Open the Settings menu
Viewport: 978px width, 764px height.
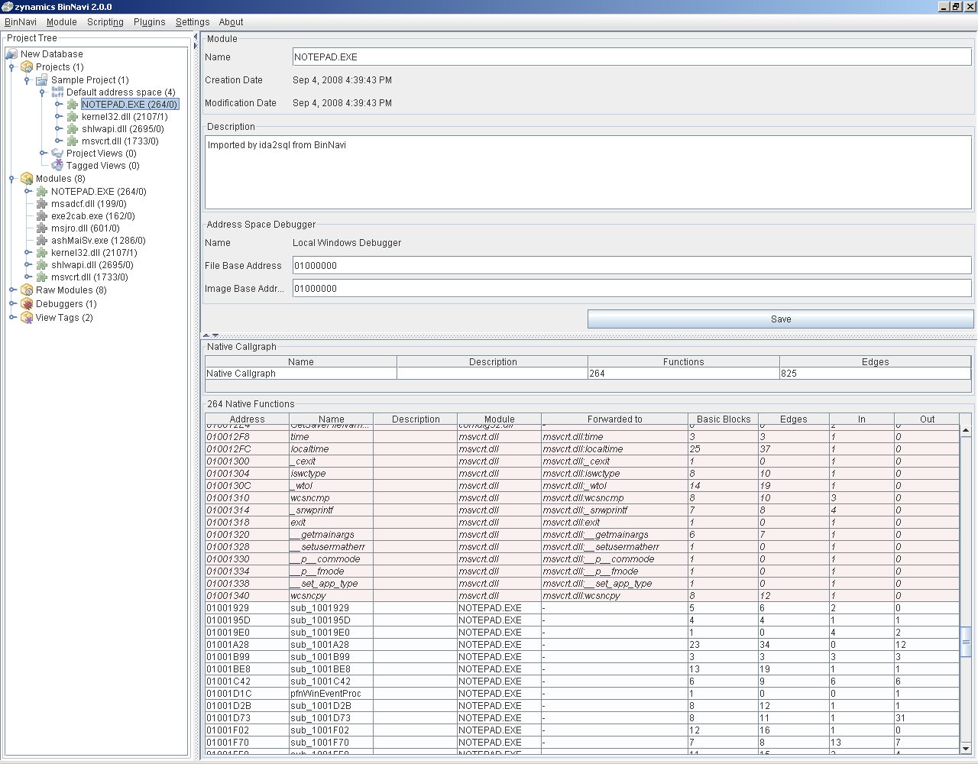[x=193, y=22]
